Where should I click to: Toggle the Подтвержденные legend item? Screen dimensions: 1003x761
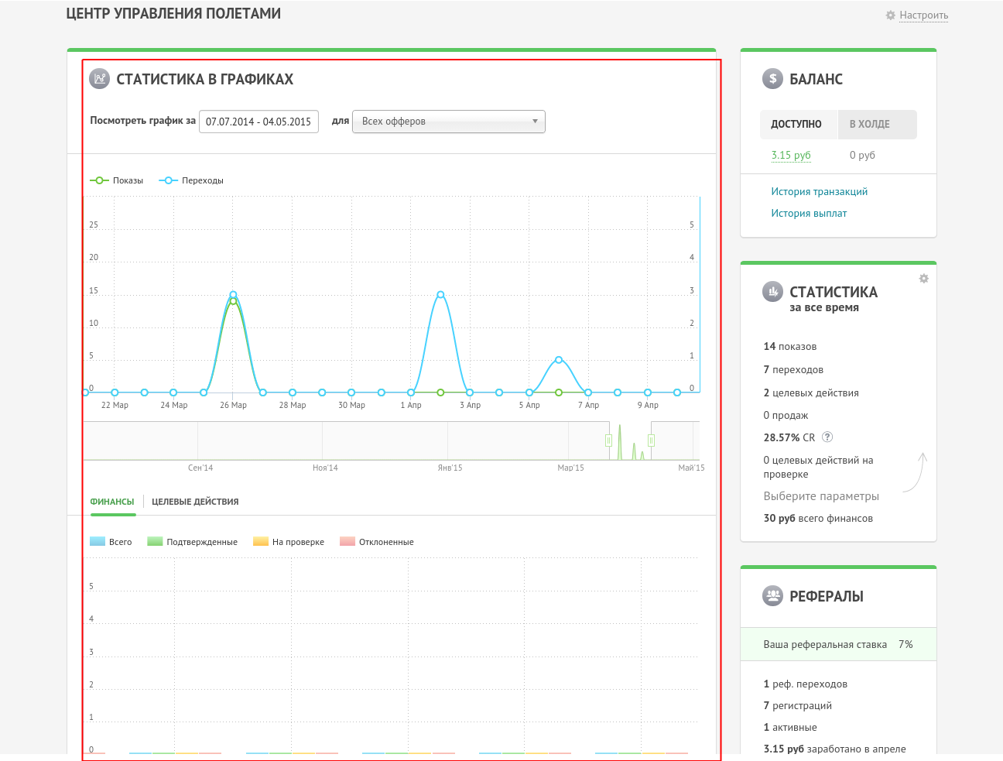pyautogui.click(x=193, y=542)
